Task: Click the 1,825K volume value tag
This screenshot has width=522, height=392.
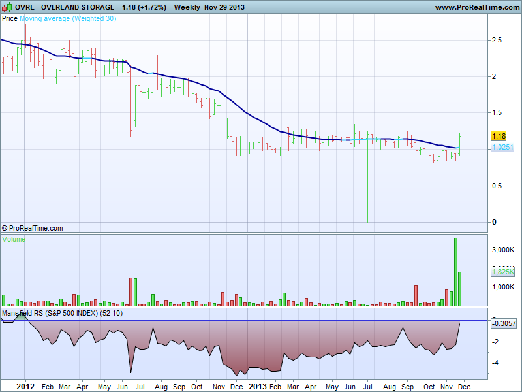Action: pos(502,272)
